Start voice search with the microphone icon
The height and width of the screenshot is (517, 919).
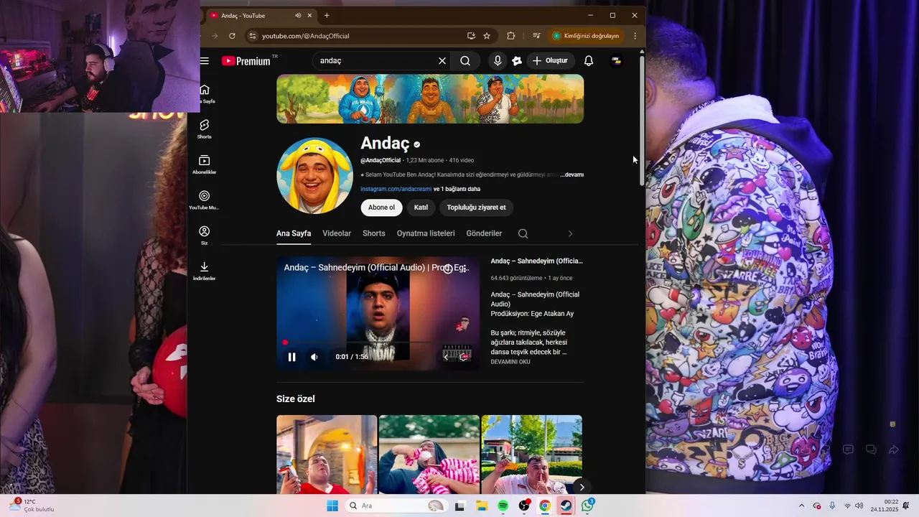[497, 61]
